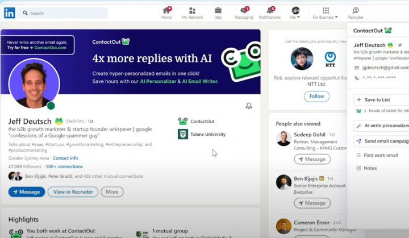This screenshot has width=409, height=238.
Task: Open the Messaging icon
Action: pyautogui.click(x=244, y=10)
